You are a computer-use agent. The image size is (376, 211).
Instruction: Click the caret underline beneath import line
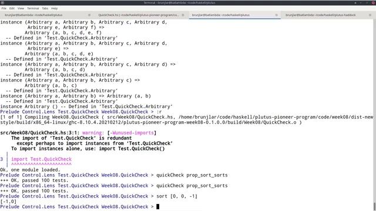(x=42, y=164)
